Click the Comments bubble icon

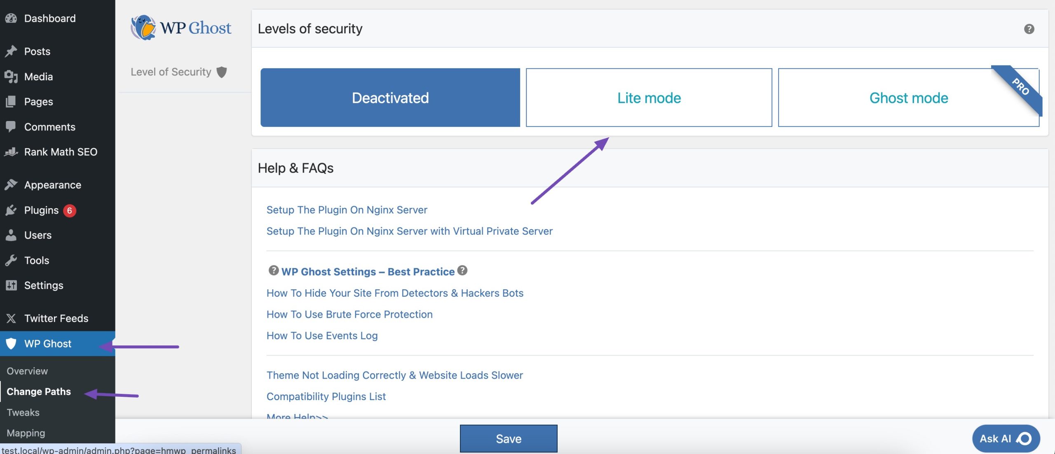[x=11, y=126]
